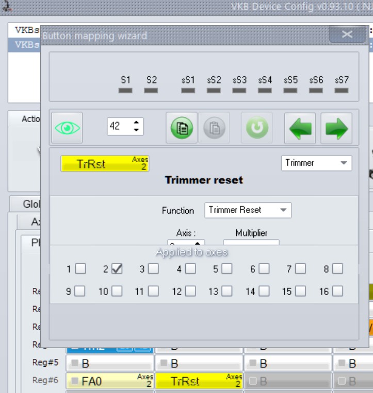
Task: Open the Trimmer category dropdown
Action: point(317,163)
